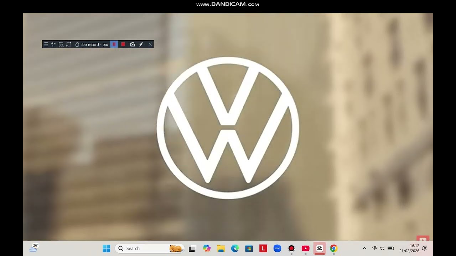Open the Windows Start menu
The width and height of the screenshot is (456, 256).
coord(107,249)
